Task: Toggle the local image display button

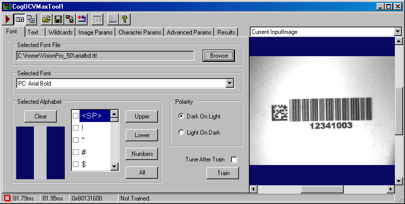Action: click(20, 19)
